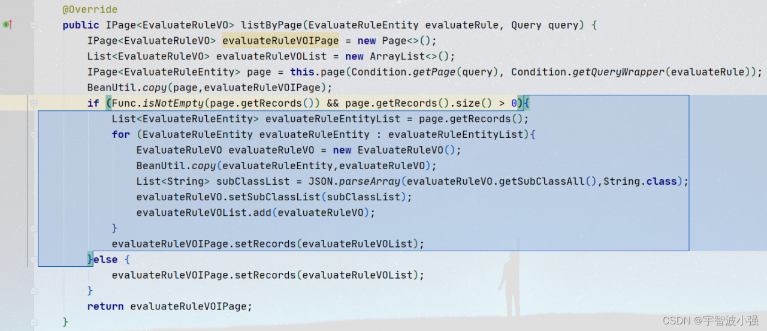Click the getQueryWrapper method call
767x331 pixels.
point(619,72)
